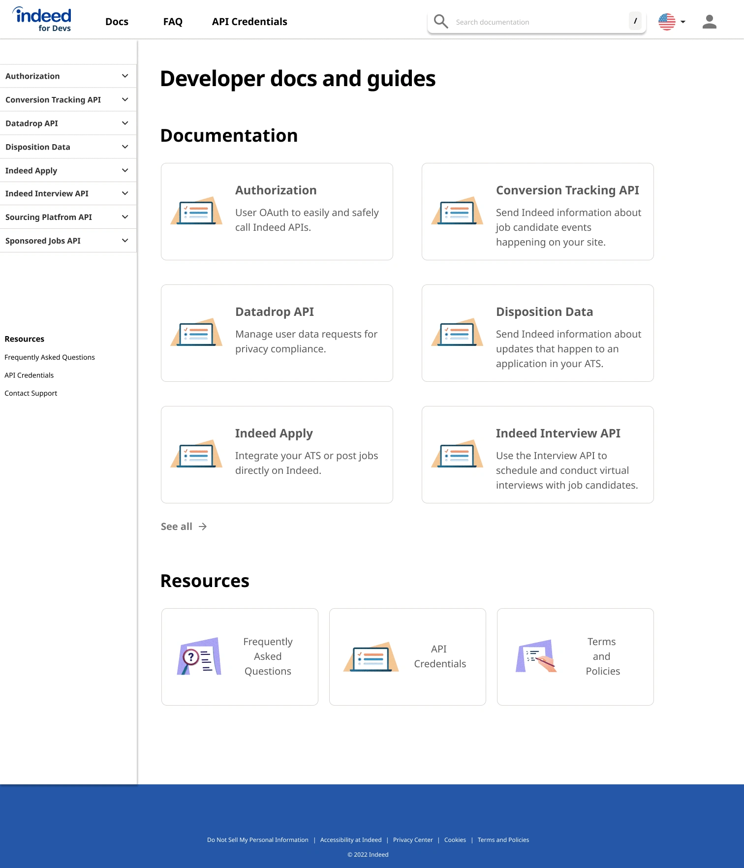Open the user account profile icon
The image size is (744, 868).
pos(709,22)
